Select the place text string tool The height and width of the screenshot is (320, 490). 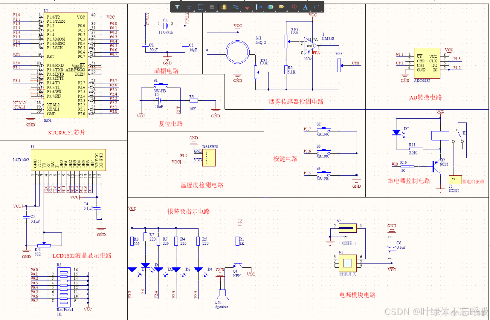tap(305, 7)
